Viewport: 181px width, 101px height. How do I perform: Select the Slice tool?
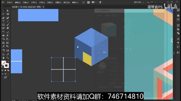(x=8, y=54)
